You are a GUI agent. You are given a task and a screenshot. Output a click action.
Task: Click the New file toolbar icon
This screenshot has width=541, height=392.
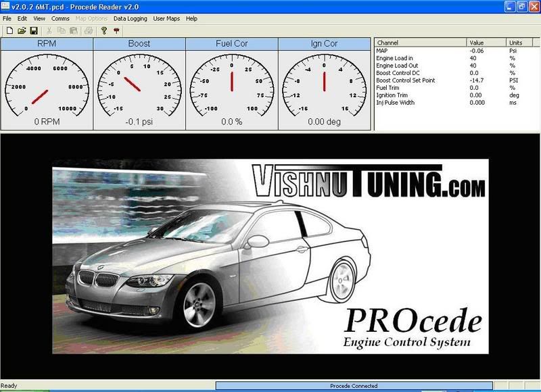(8, 30)
